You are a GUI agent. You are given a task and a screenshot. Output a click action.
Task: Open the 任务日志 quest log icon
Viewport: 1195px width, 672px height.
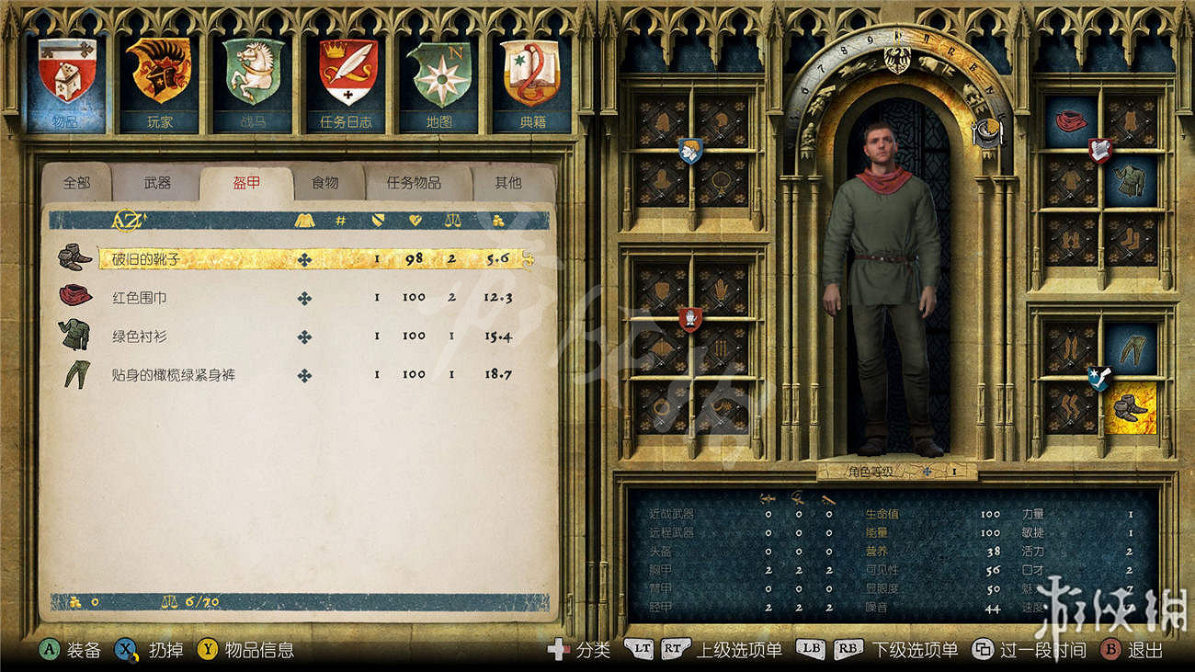click(x=347, y=74)
